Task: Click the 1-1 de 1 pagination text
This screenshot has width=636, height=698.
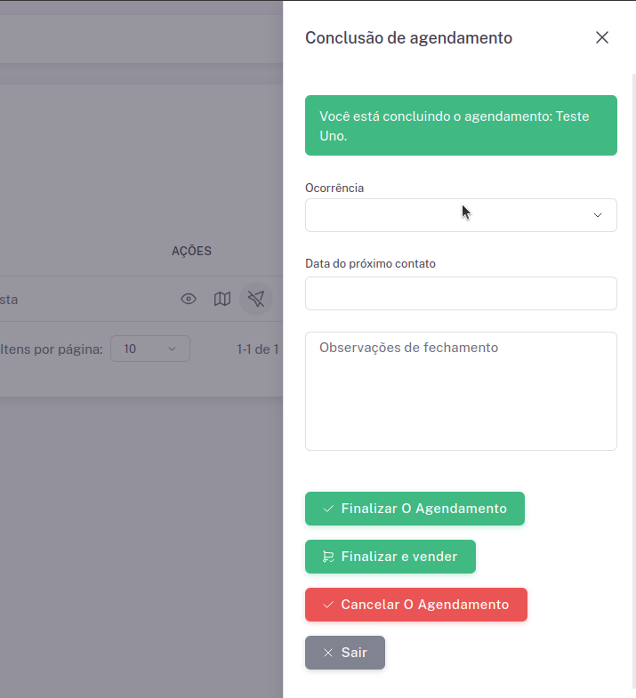Action: 258,349
